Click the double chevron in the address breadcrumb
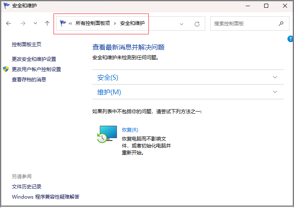This screenshot has height=208, width=294. coord(70,24)
